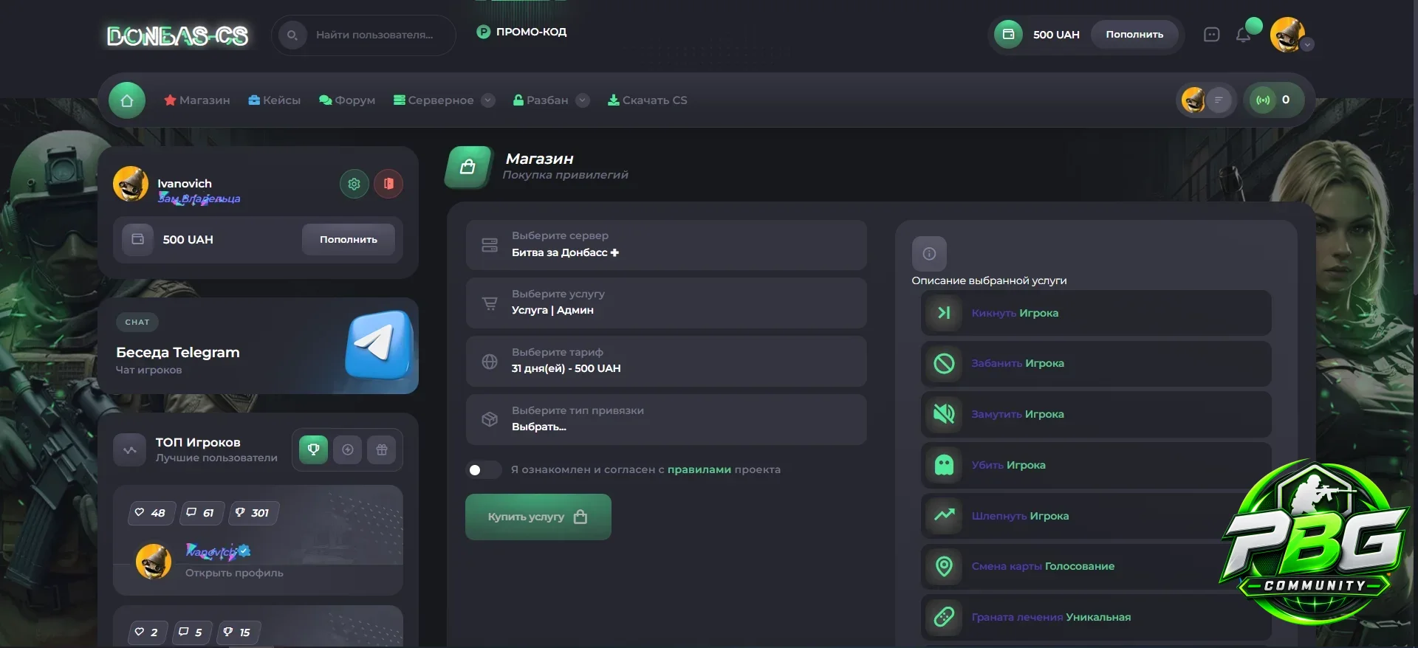
Task: Open the Выберите сервер dropdown
Action: (x=666, y=245)
